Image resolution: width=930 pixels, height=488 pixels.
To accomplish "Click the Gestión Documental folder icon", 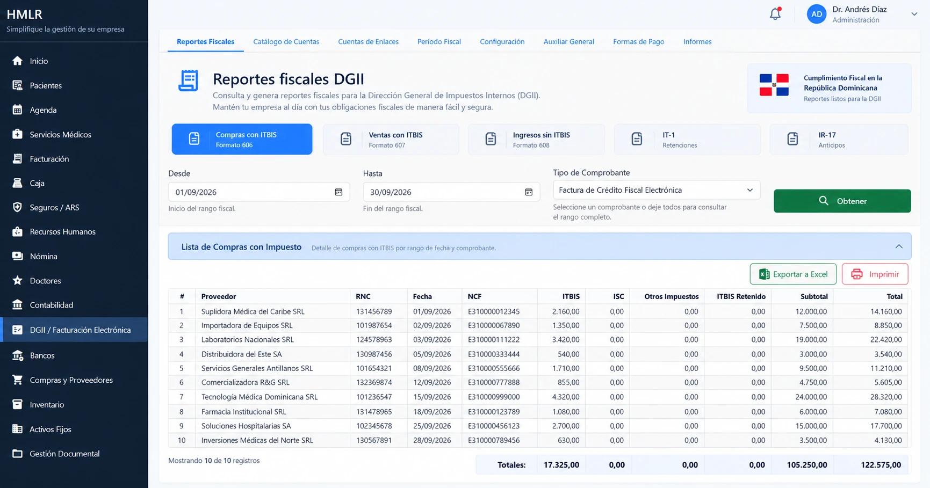I will click(x=17, y=454).
